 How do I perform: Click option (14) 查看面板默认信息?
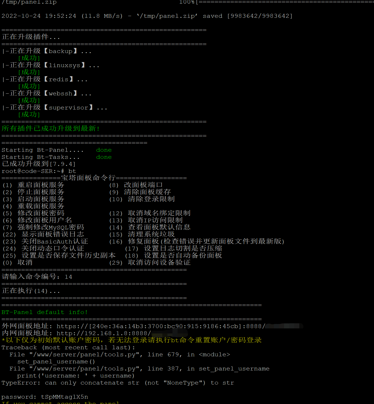pyautogui.click(x=150, y=227)
